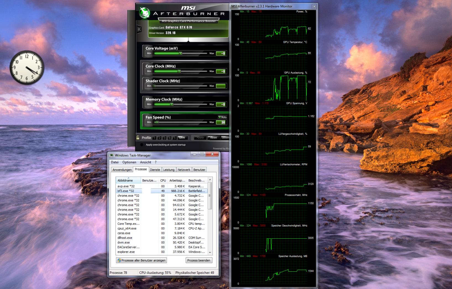Click the process list scroll up arrow
This screenshot has height=289, width=452.
210,180
